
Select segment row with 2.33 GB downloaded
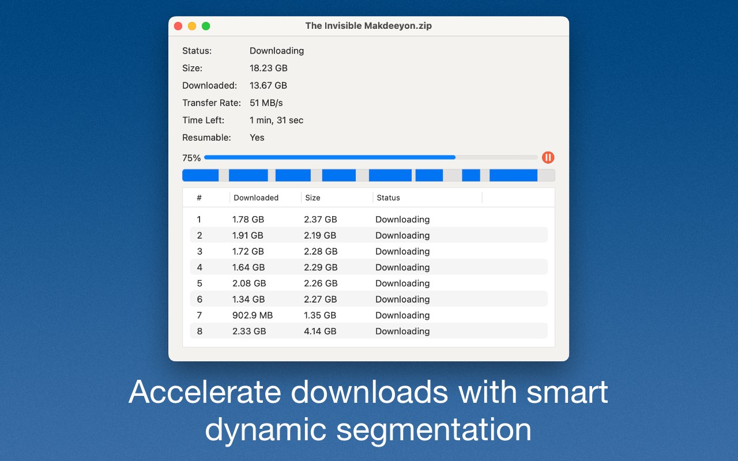pos(368,331)
